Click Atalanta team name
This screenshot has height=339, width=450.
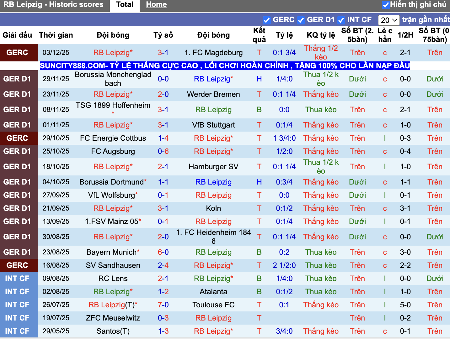click(213, 292)
